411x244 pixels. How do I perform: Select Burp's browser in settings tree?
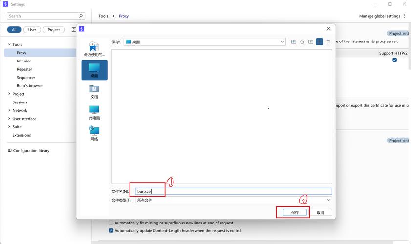click(30, 85)
